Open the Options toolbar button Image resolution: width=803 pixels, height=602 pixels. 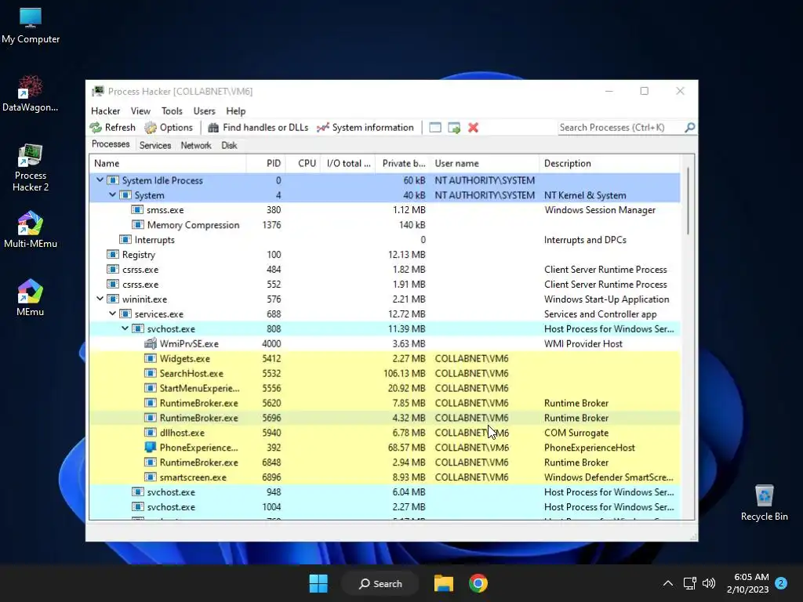[169, 128]
